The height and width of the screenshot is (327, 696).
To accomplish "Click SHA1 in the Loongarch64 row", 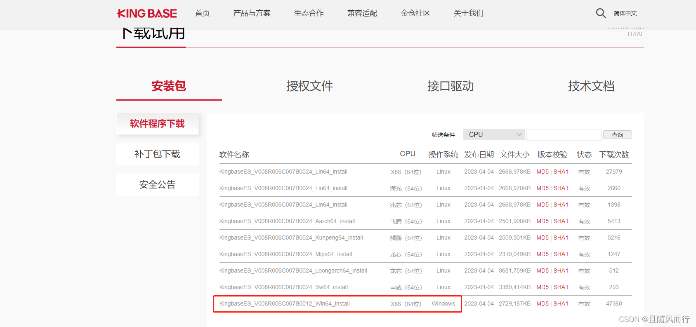I will [x=561, y=271].
